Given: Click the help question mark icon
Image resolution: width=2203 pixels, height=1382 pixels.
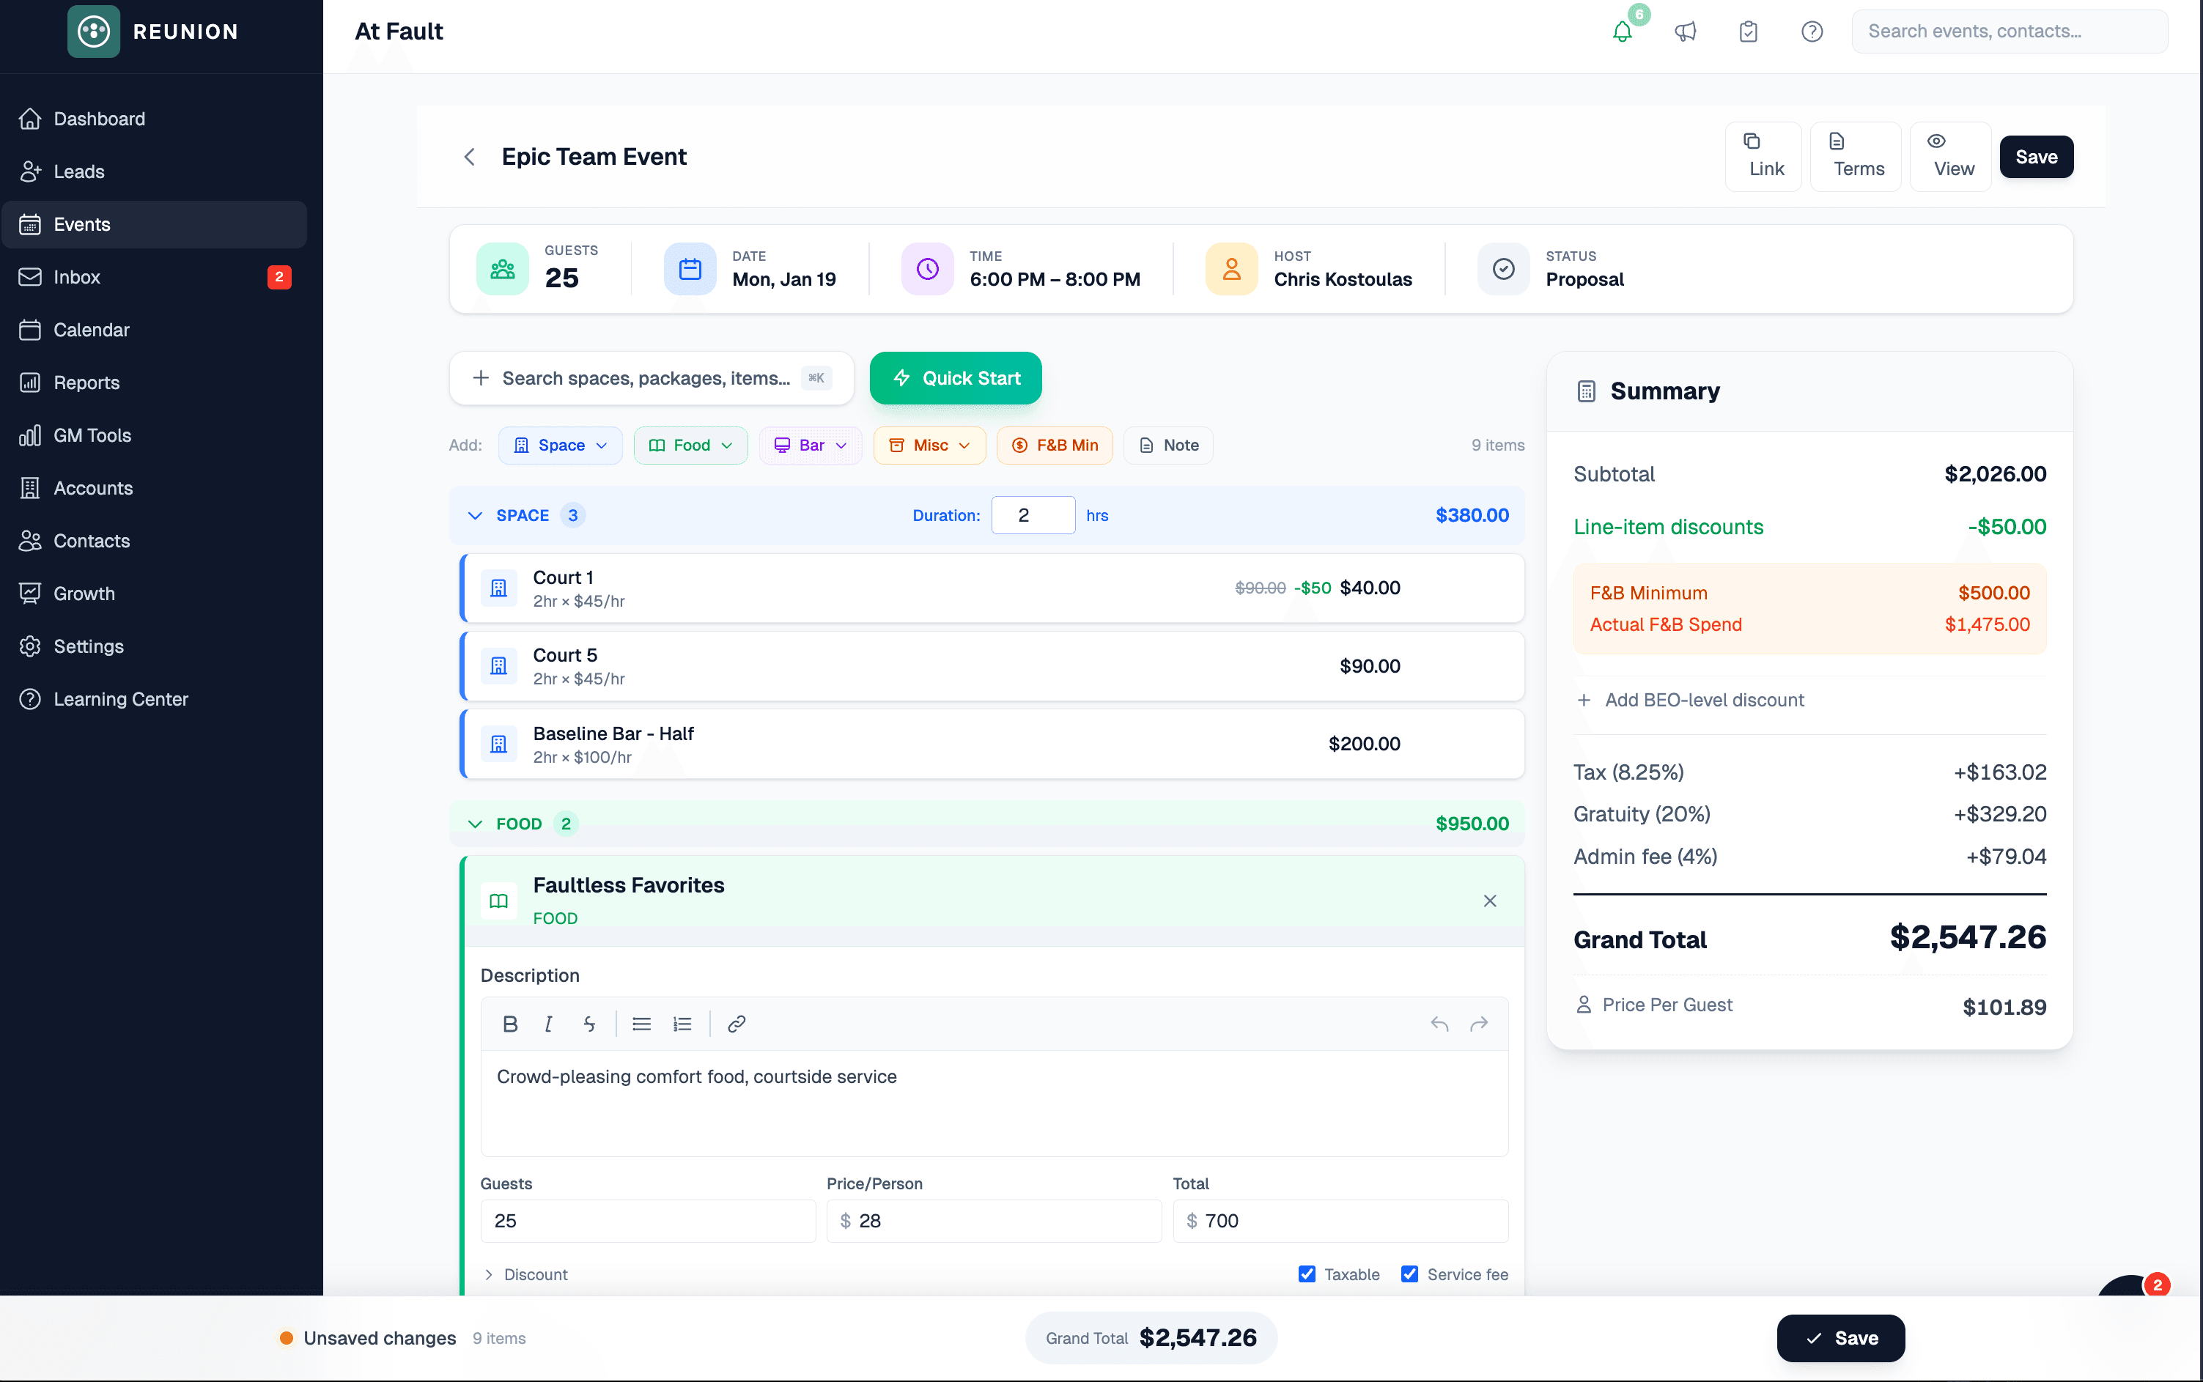Looking at the screenshot, I should point(1812,30).
